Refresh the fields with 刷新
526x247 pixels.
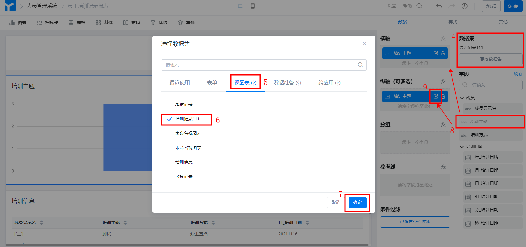[x=518, y=74]
